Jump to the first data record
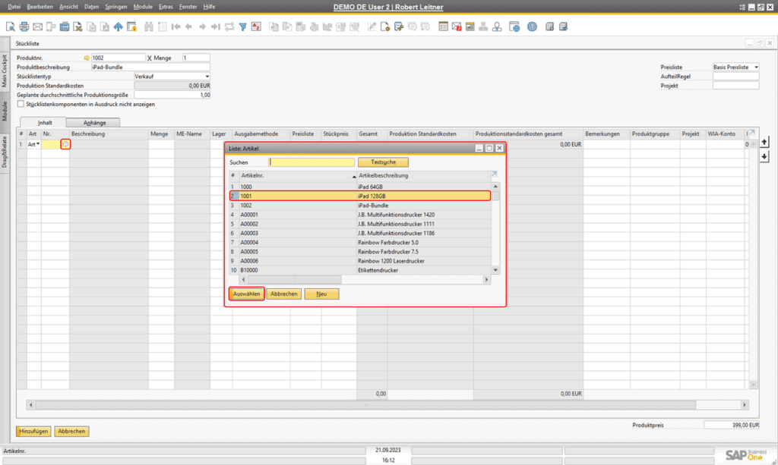Viewport: 778px width, 465px height. 176,27
